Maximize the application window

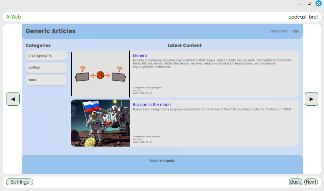tap(309, 3)
